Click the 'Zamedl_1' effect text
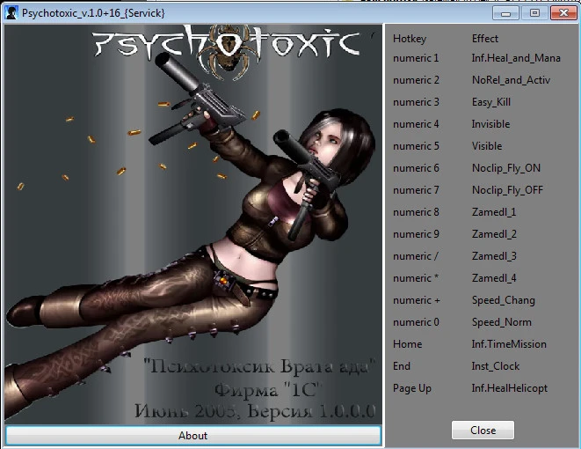This screenshot has width=581, height=449. [x=494, y=212]
